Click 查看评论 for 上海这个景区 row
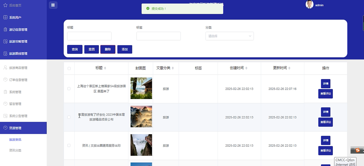The height and width of the screenshot is (166, 364). point(326,94)
